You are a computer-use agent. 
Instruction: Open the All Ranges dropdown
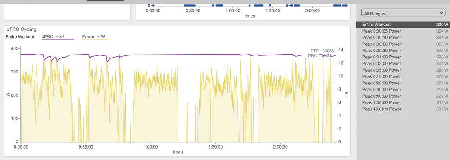[x=403, y=13]
